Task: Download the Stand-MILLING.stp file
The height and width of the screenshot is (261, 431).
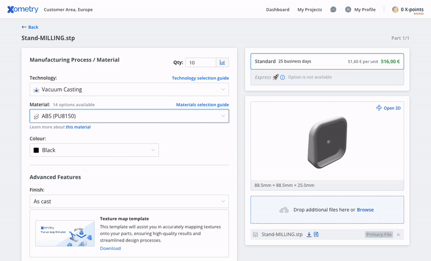Action: pos(309,235)
